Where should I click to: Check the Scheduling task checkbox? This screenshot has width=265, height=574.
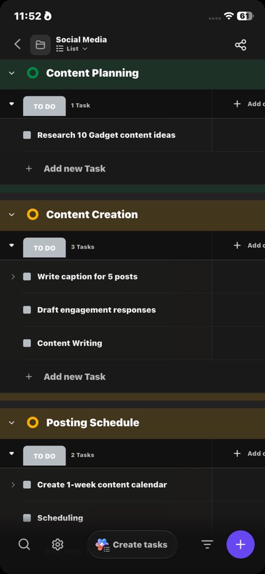tap(27, 518)
